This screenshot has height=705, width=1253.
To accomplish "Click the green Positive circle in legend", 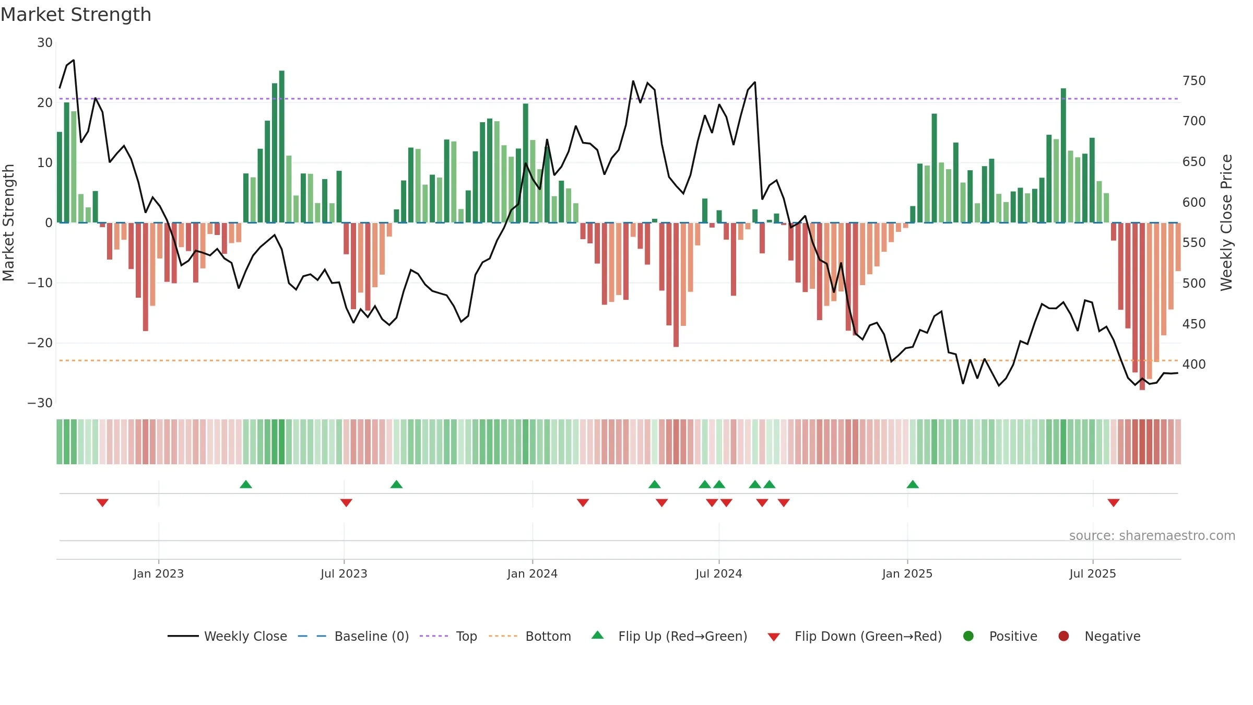I will point(968,636).
